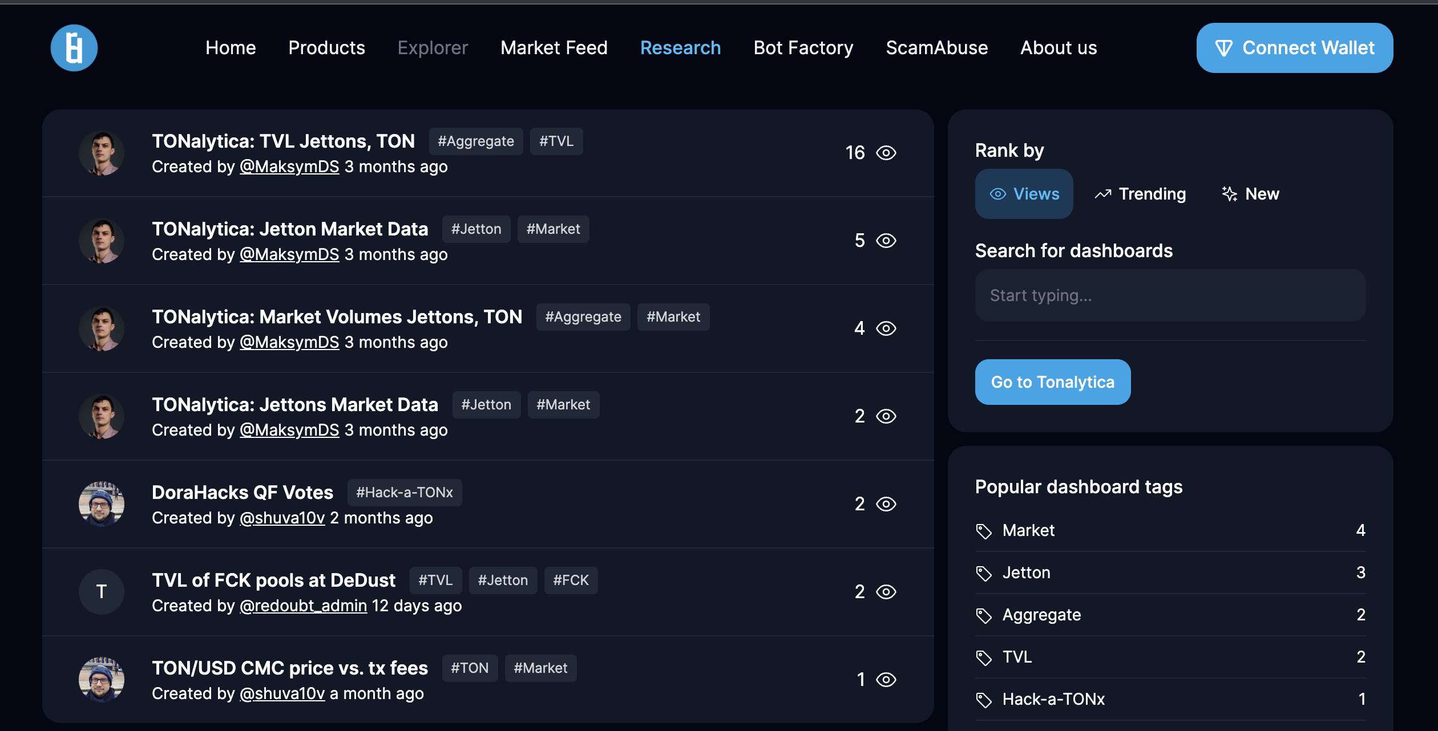
Task: Click avatar on TVL Jettons, TON row
Action: point(102,153)
